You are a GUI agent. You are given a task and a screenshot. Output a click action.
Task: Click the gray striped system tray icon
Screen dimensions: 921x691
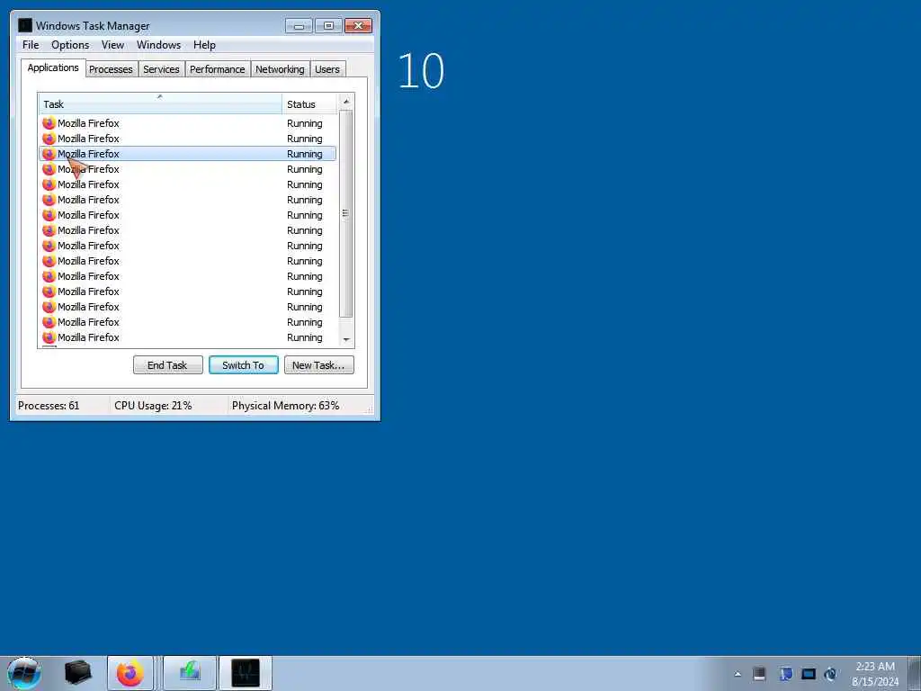[759, 674]
